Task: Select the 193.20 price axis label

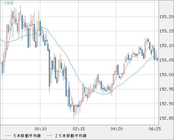Action: (166, 17)
